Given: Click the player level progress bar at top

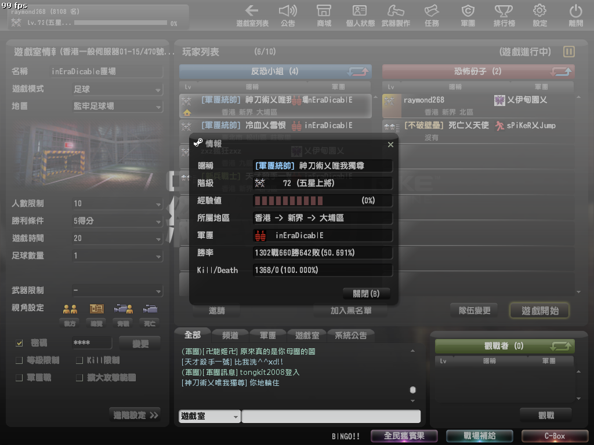Looking at the screenshot, I should click(121, 23).
